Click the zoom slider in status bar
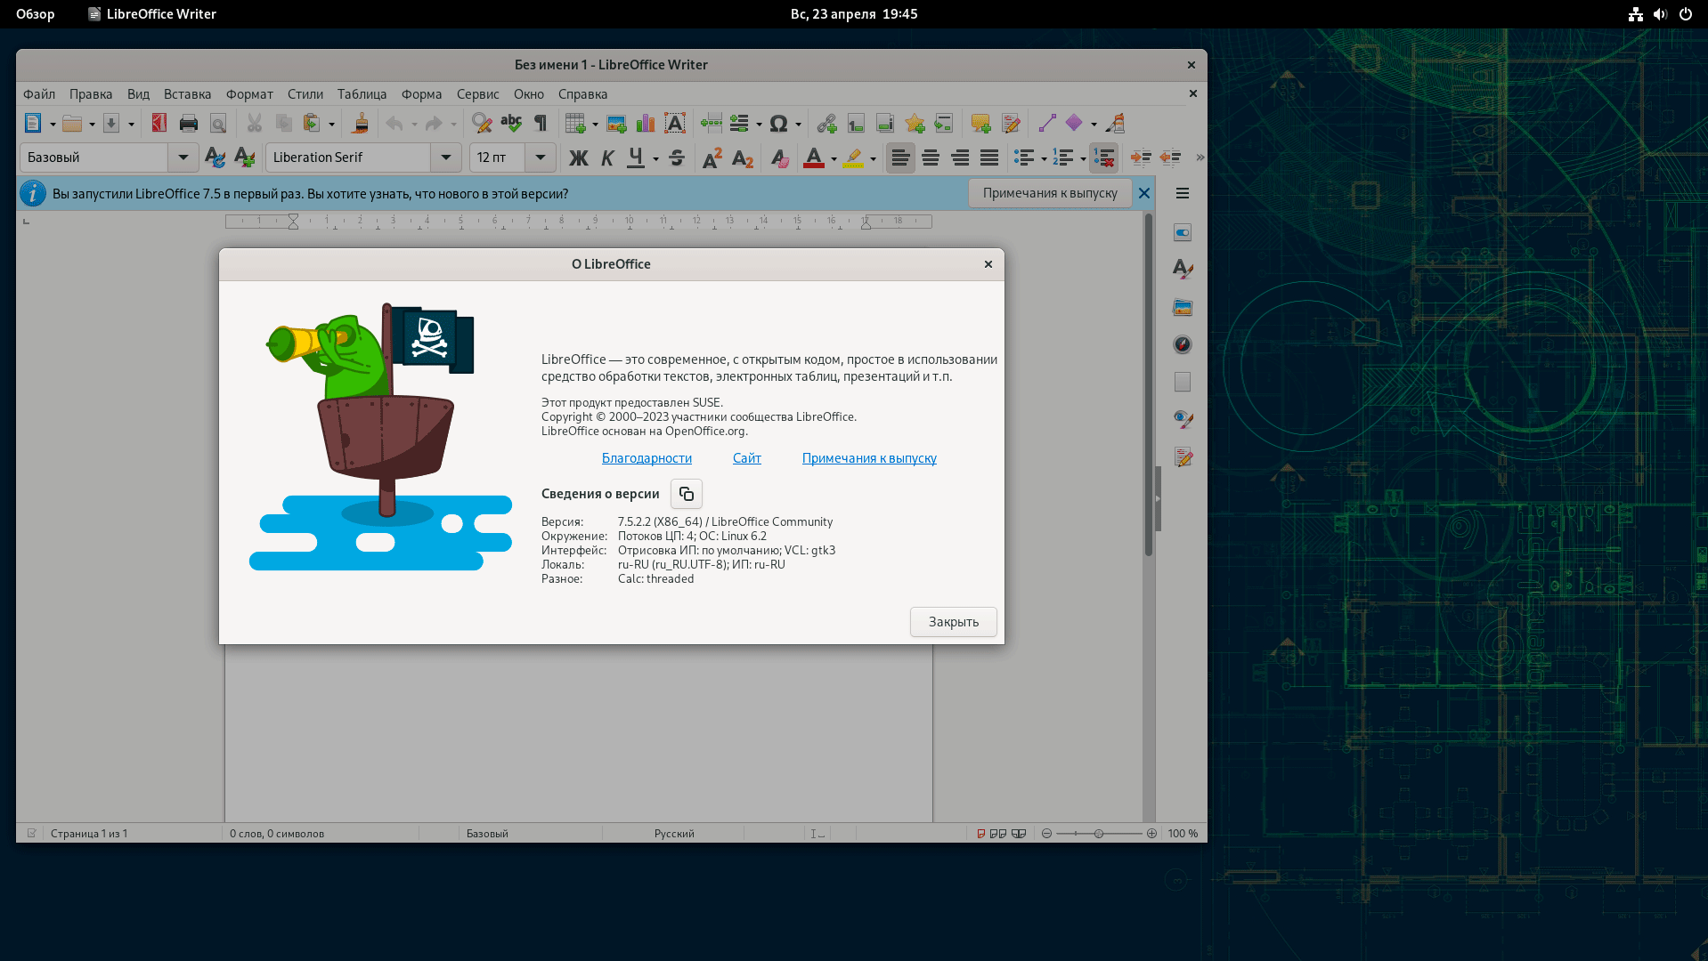 1099,834
